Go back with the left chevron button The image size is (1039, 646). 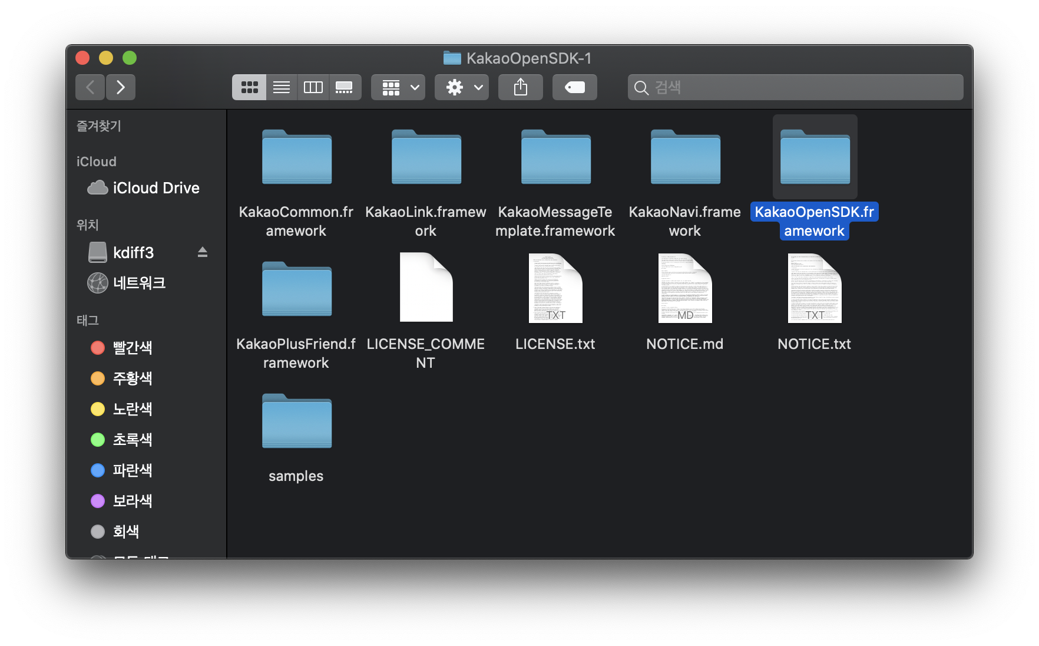click(x=90, y=87)
